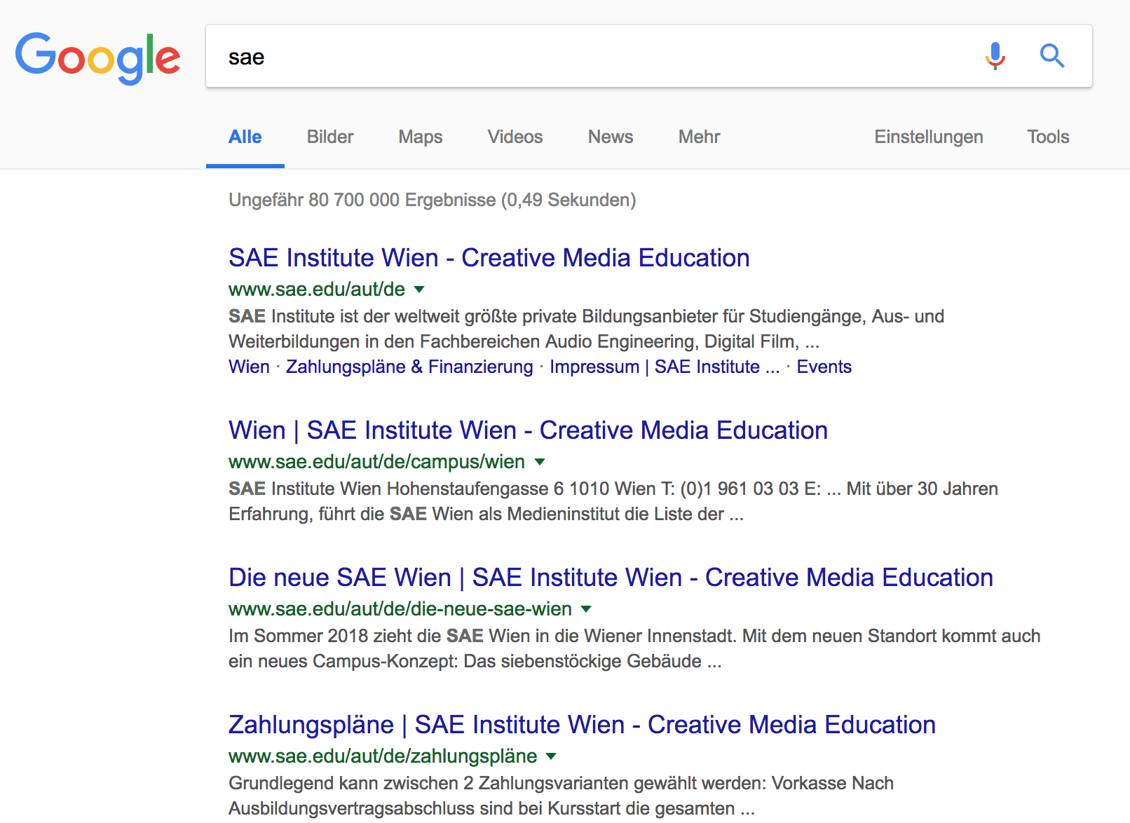Open the 'Wien' sitelink under first result
1130x823 pixels.
pyautogui.click(x=249, y=367)
